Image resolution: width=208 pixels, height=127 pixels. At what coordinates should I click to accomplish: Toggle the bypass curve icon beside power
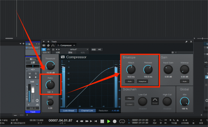click(48, 50)
